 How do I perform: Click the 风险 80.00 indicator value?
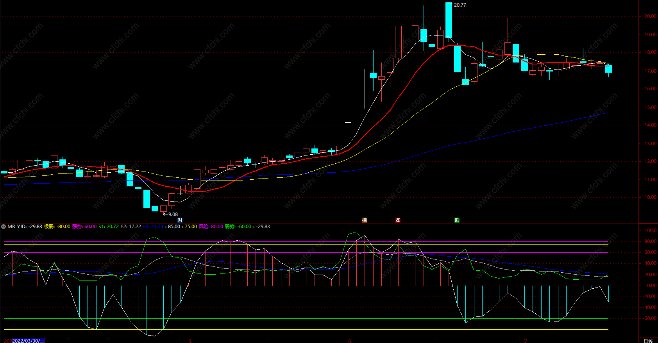211,227
